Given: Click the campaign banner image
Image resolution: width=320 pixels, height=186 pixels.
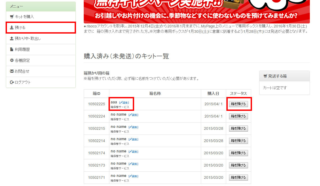Looking at the screenshot, I should (x=197, y=12).
